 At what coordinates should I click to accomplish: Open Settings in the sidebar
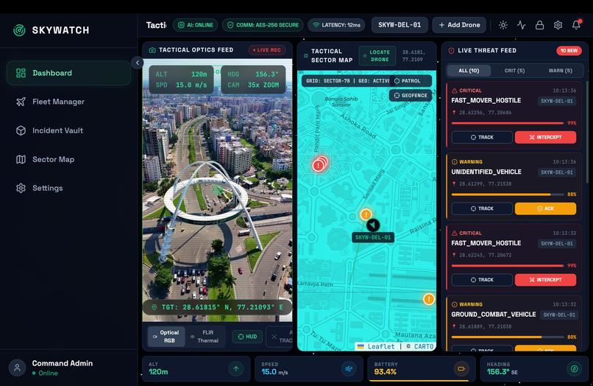[x=68, y=188]
